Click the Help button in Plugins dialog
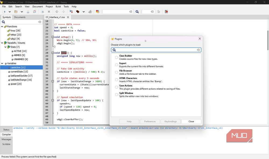The width and height of the screenshot is (269, 159). [129, 121]
